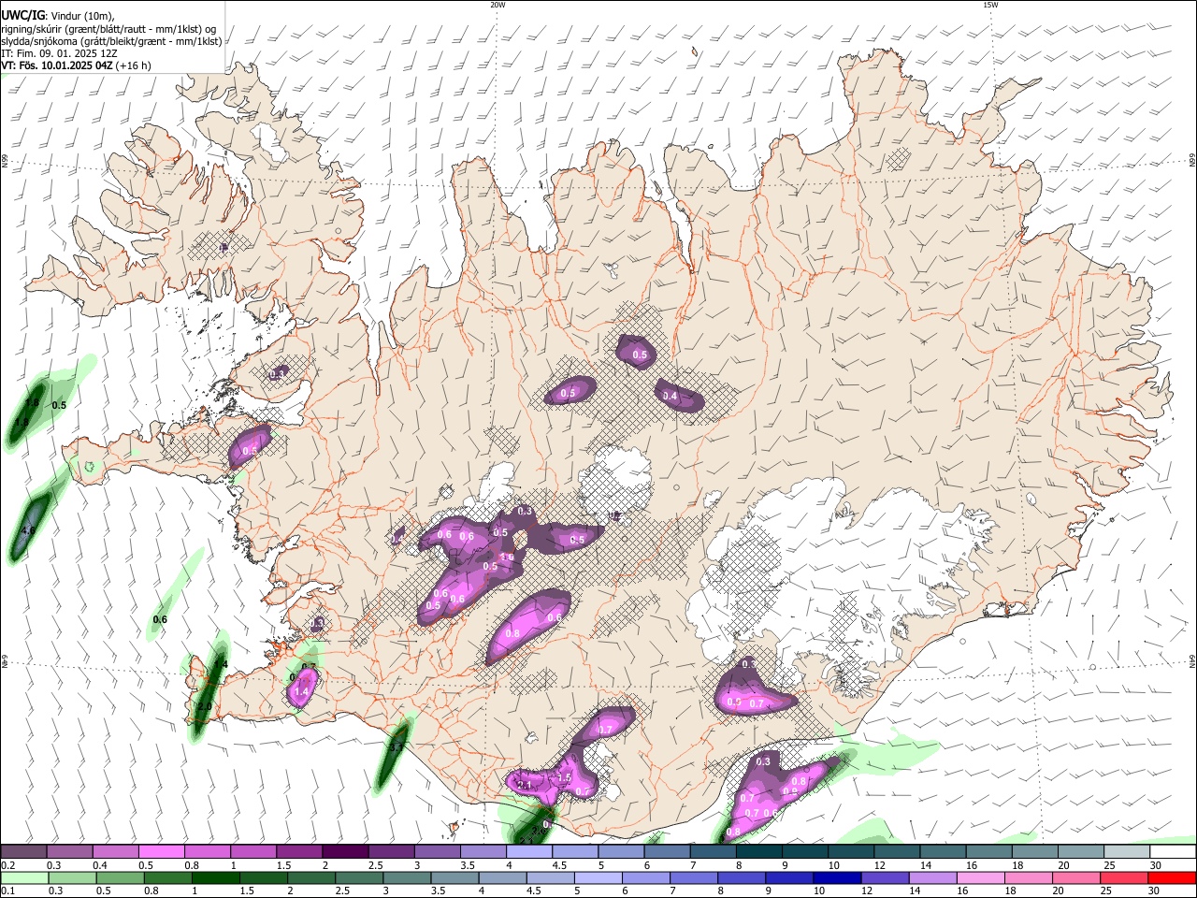The height and width of the screenshot is (898, 1197).
Task: Click the darkest green 1 swatch, bottom legend row
Action: pyautogui.click(x=215, y=878)
